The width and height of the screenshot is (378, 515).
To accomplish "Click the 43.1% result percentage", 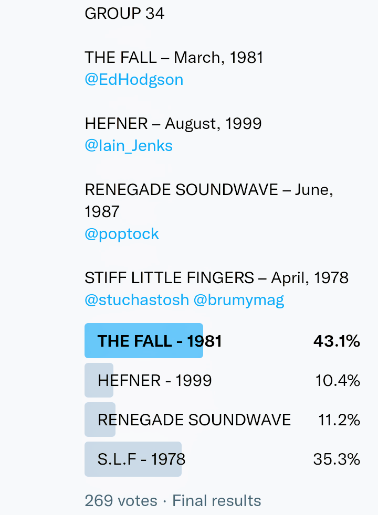I will click(337, 341).
